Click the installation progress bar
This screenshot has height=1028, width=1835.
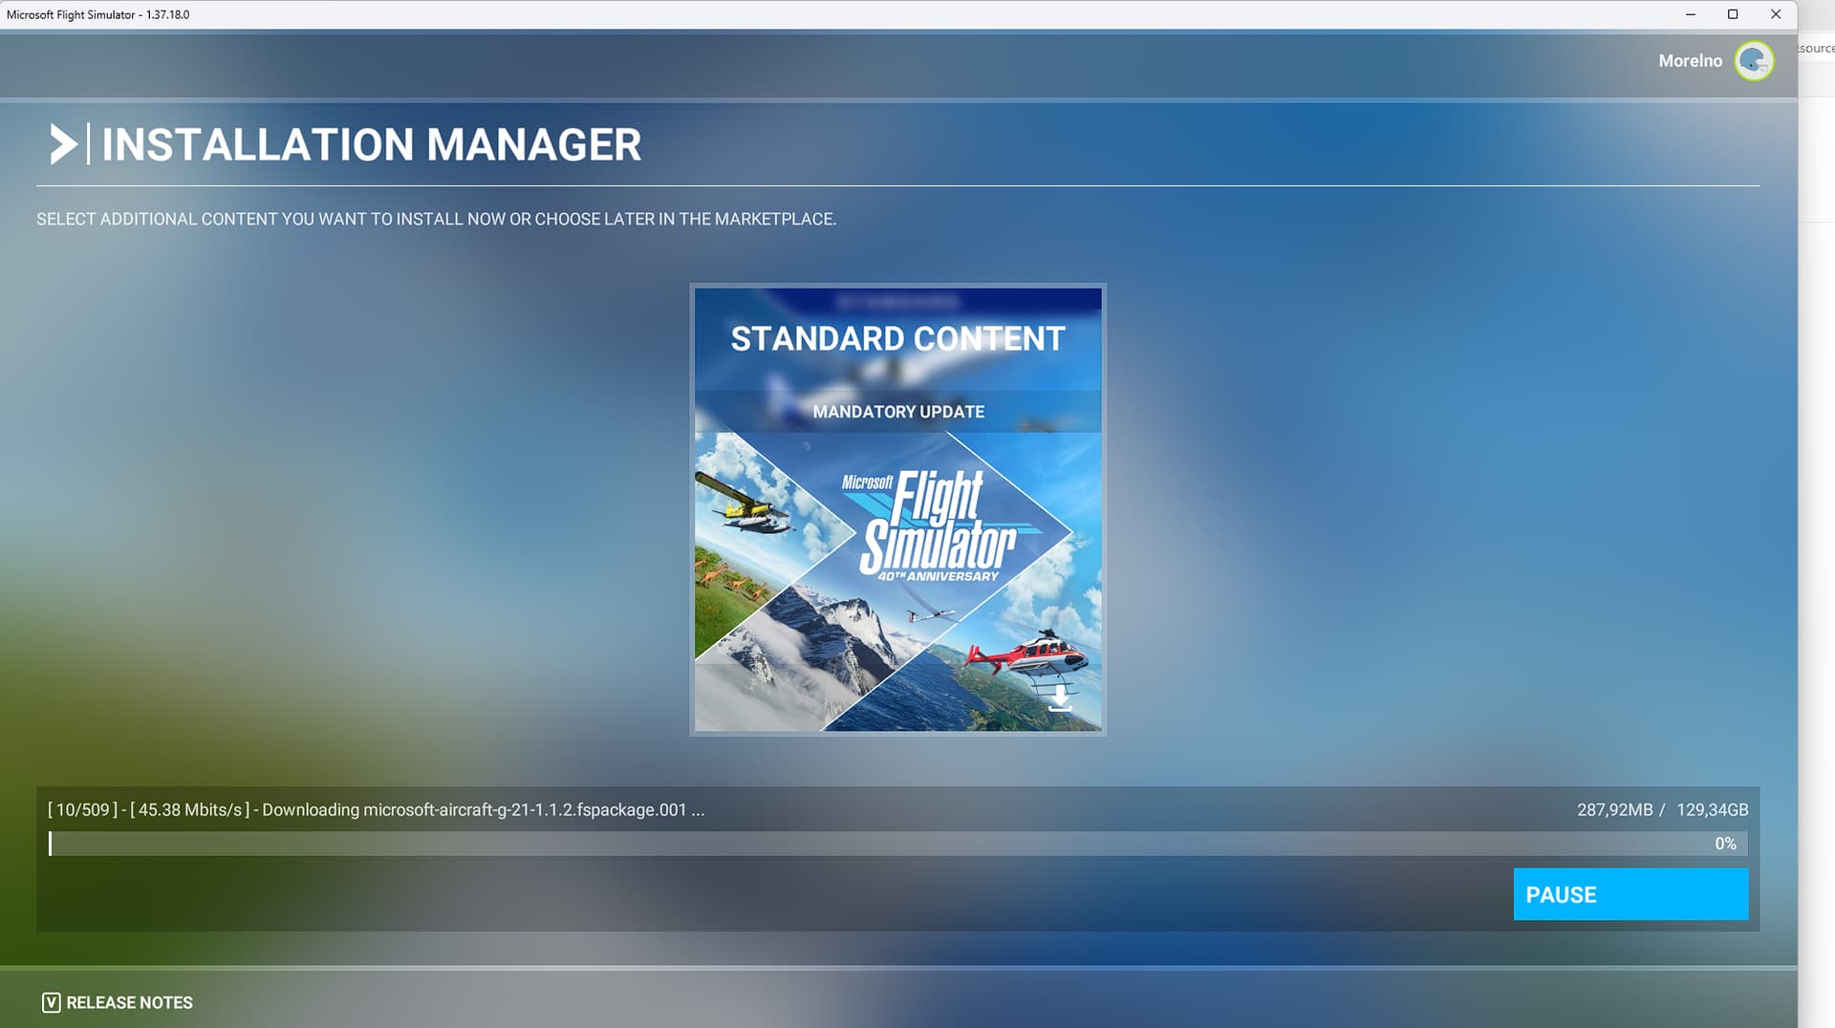coord(898,844)
